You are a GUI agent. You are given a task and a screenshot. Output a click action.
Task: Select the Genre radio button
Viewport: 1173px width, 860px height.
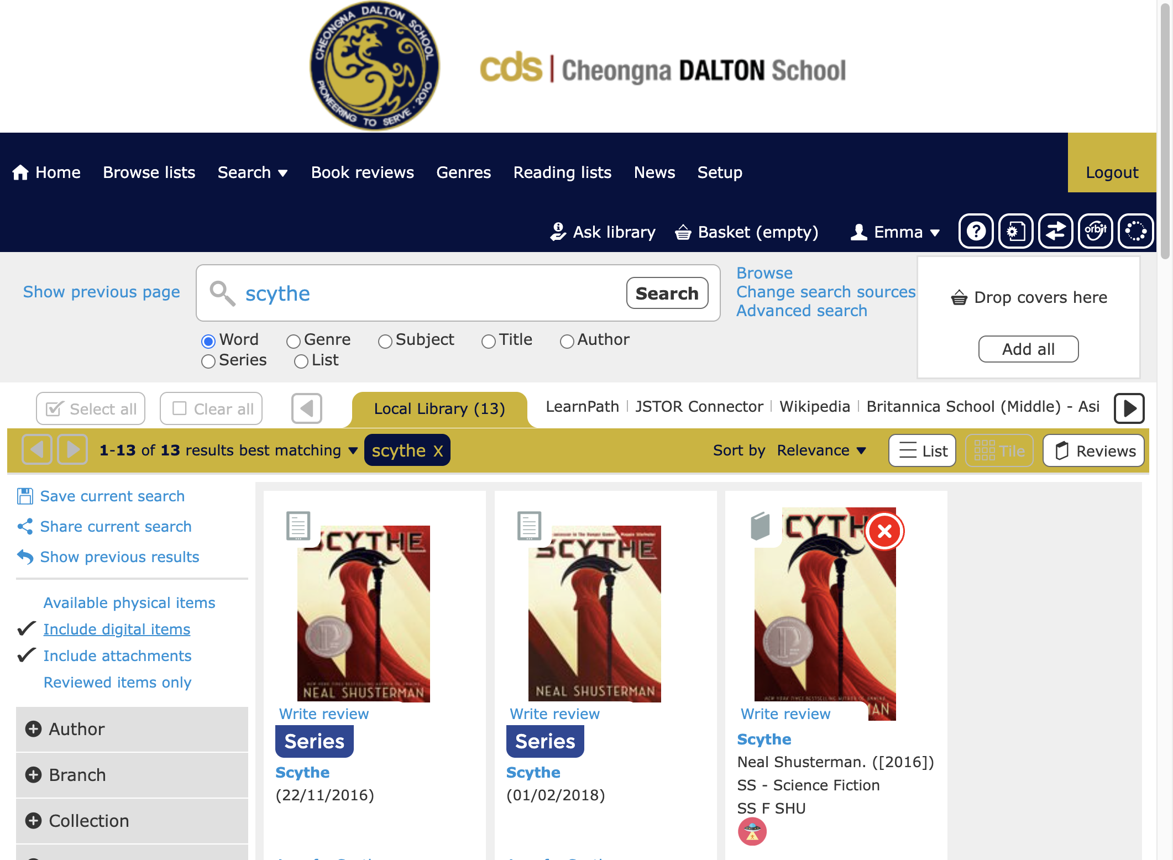(294, 341)
